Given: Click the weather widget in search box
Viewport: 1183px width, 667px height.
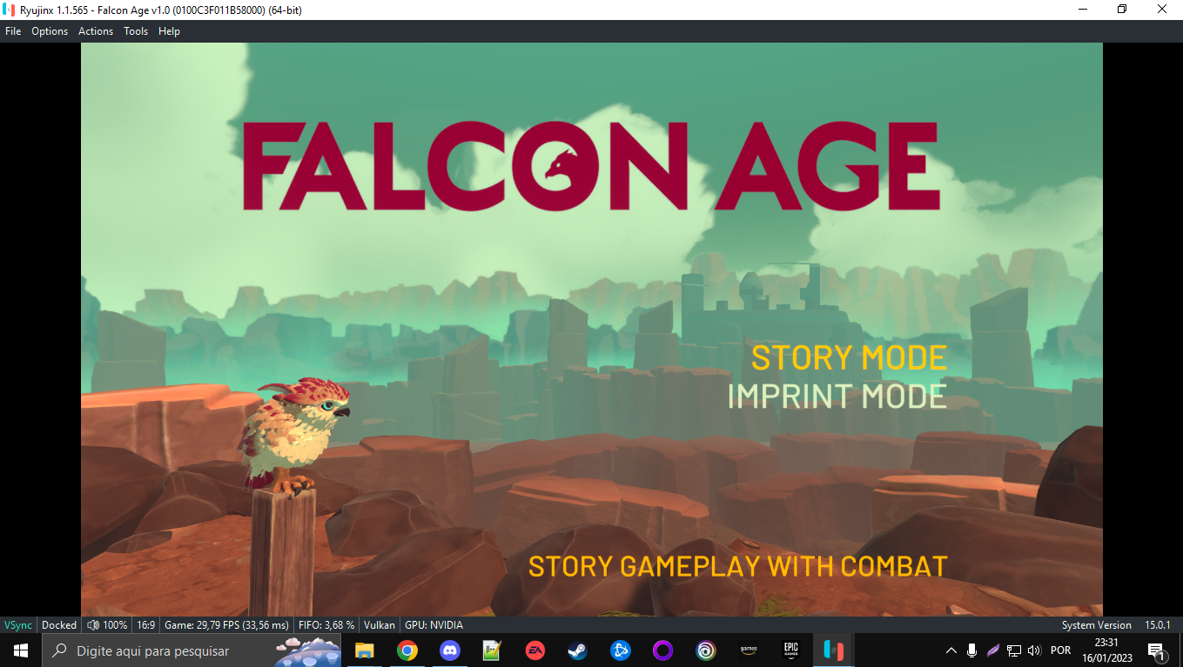Looking at the screenshot, I should pos(307,650).
